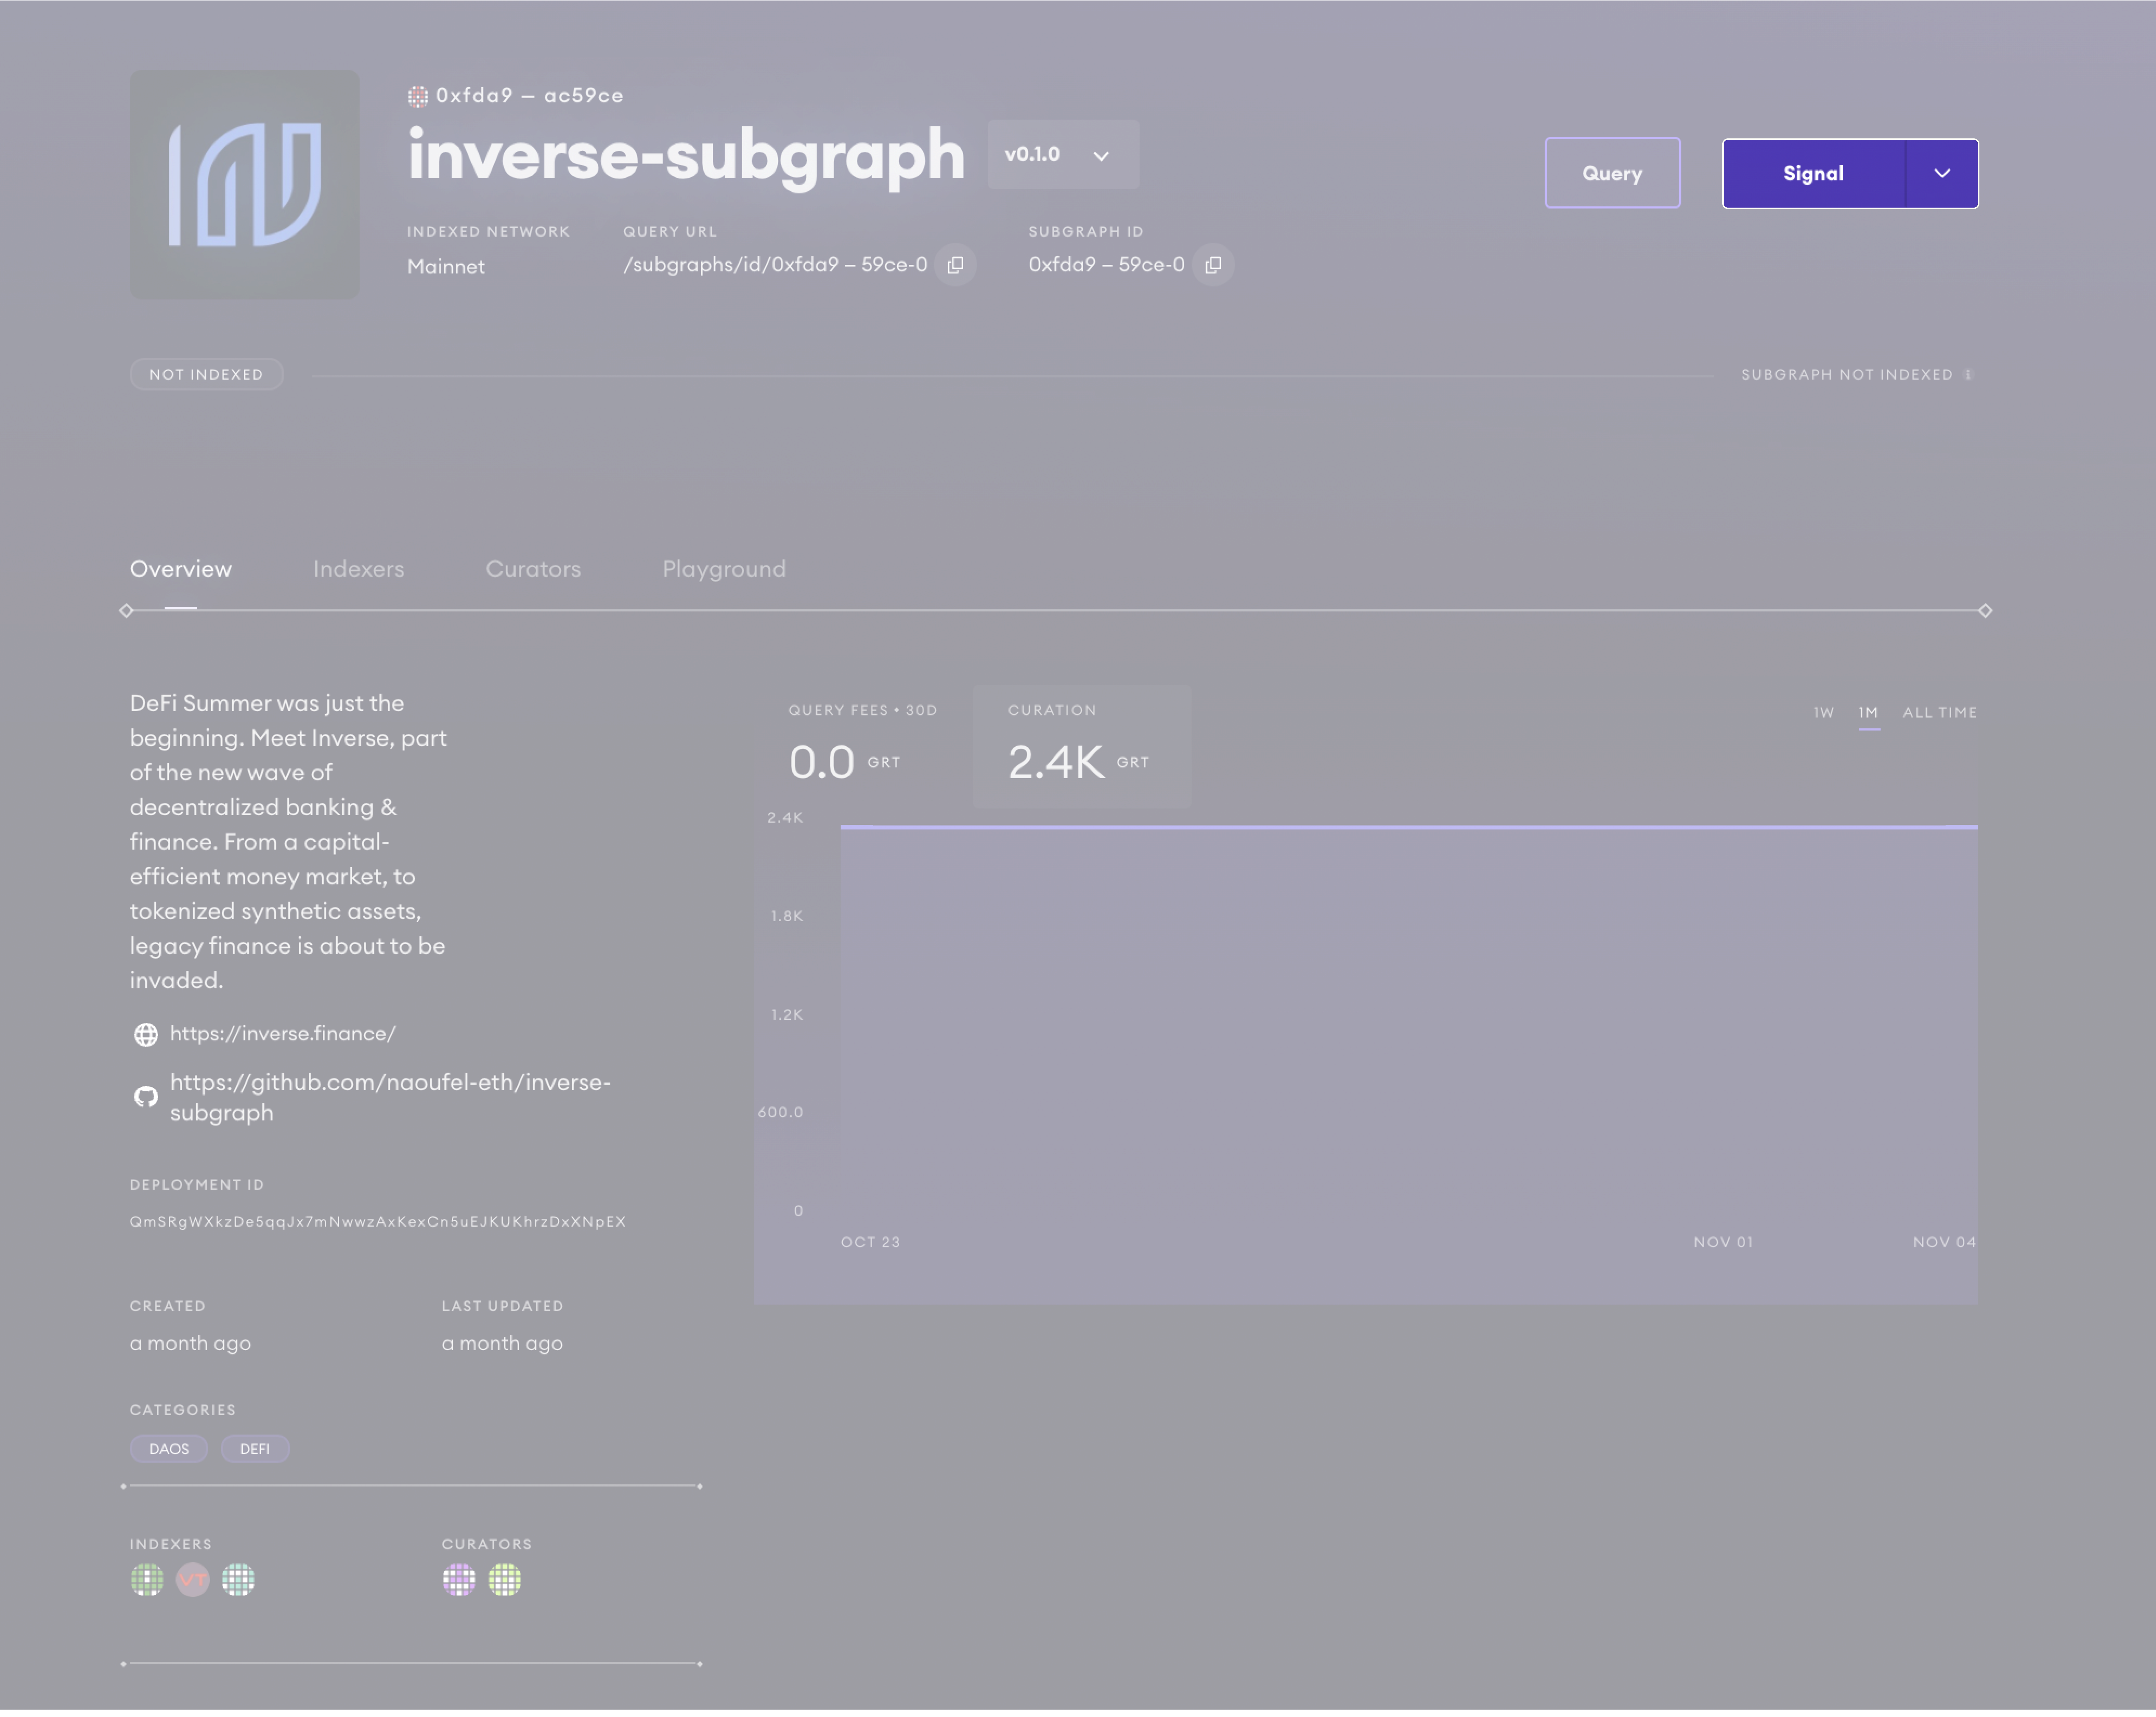2156x1717 pixels.
Task: Click the purple curator avatar
Action: [x=459, y=1579]
